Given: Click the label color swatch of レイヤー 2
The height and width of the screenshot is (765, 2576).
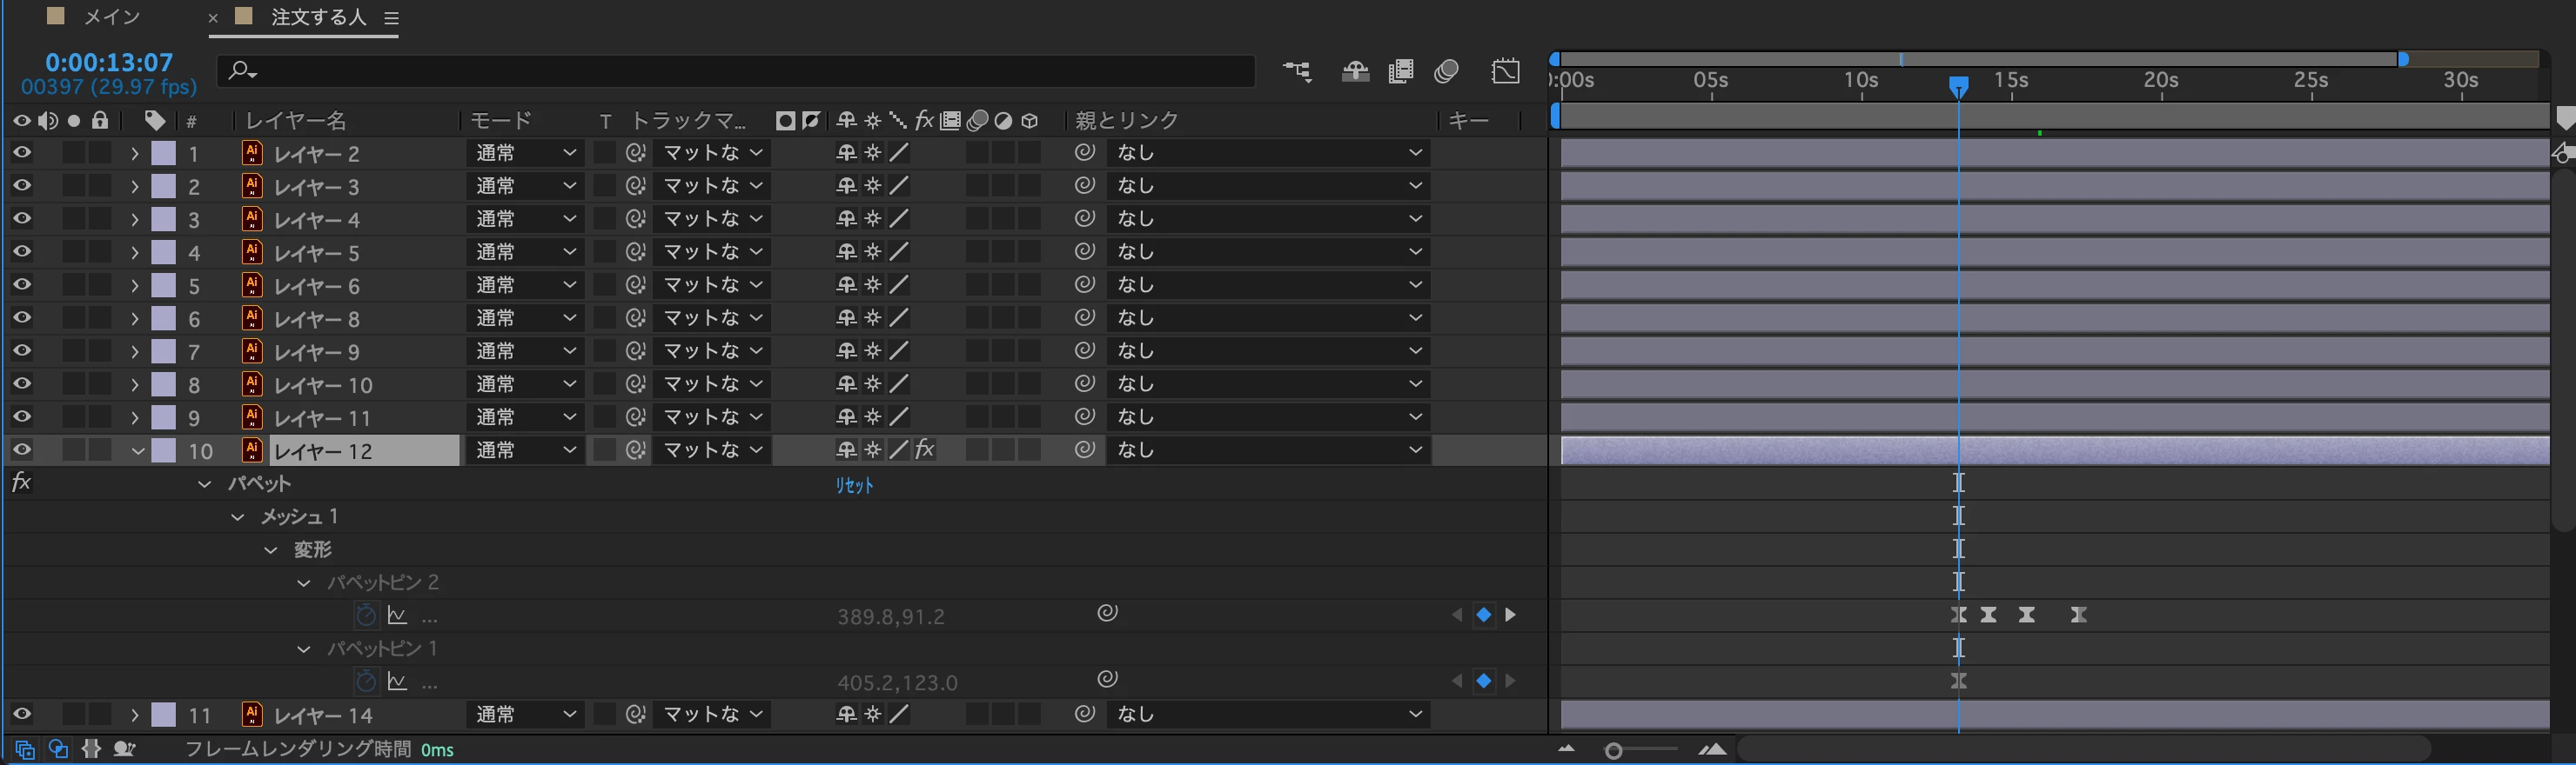Looking at the screenshot, I should (164, 153).
